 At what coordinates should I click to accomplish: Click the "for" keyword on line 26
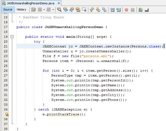tap(46, 71)
